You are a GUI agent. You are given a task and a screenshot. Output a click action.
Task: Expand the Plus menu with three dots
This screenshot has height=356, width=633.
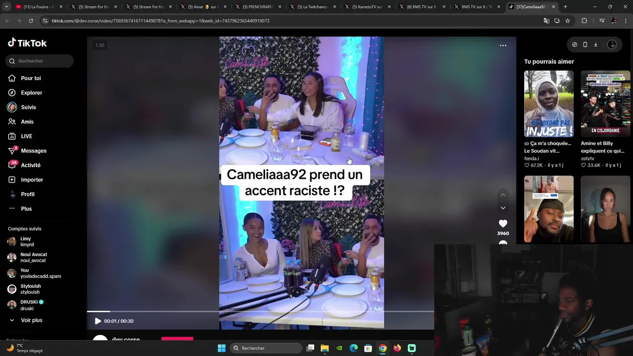pyautogui.click(x=26, y=209)
